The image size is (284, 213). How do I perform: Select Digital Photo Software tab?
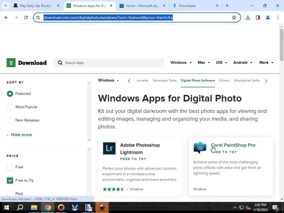pos(198,80)
